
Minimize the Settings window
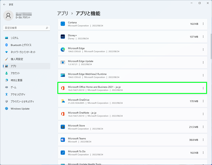click(x=191, y=3)
